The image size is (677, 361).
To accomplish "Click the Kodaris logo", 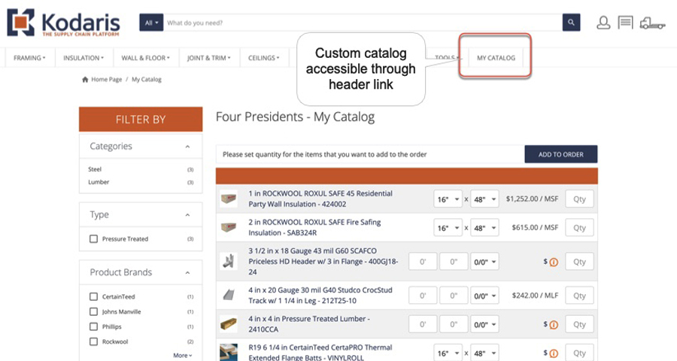I will pyautogui.click(x=63, y=23).
